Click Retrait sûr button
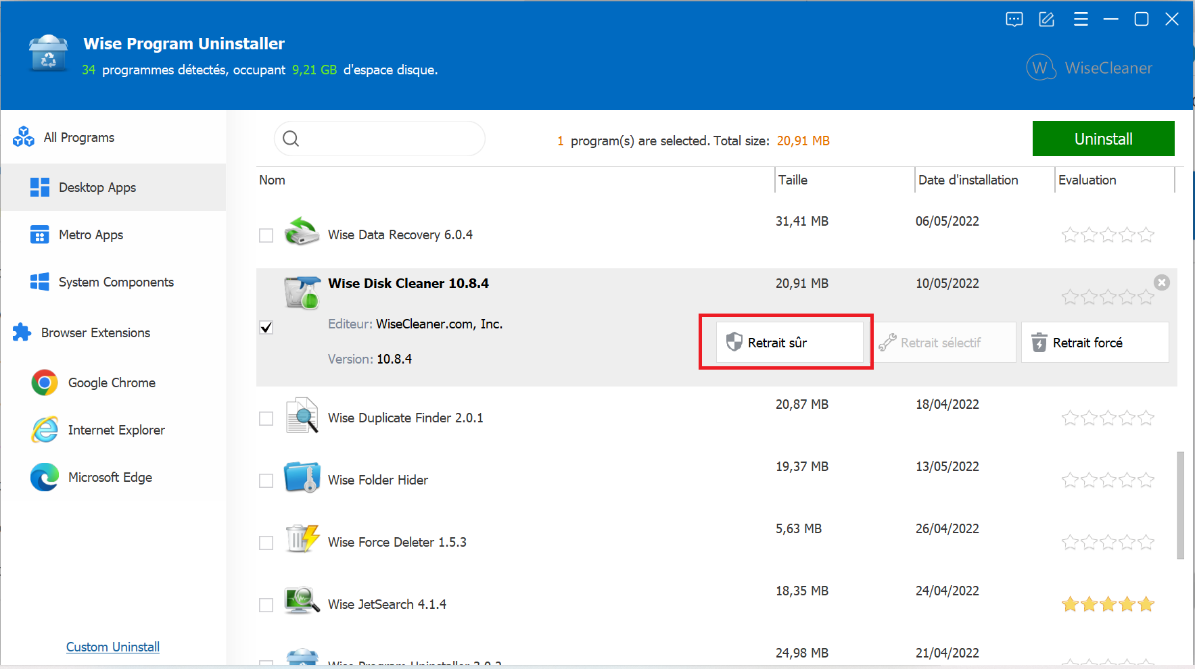The width and height of the screenshot is (1195, 669). click(x=789, y=342)
